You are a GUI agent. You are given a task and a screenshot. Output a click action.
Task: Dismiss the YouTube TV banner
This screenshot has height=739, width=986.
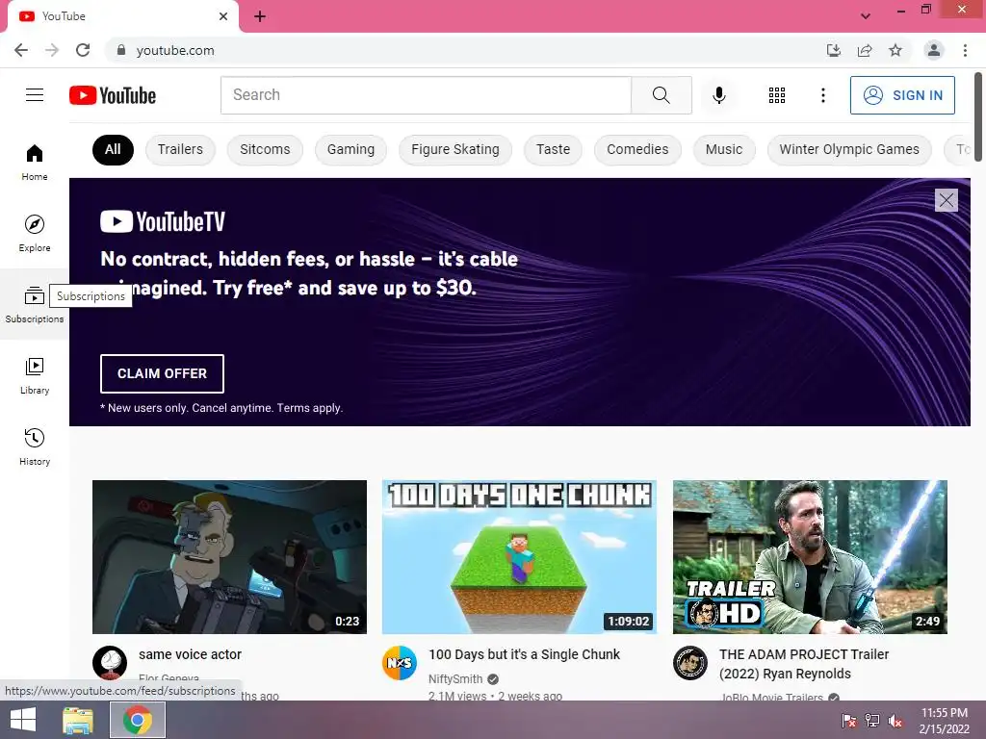coord(946,200)
